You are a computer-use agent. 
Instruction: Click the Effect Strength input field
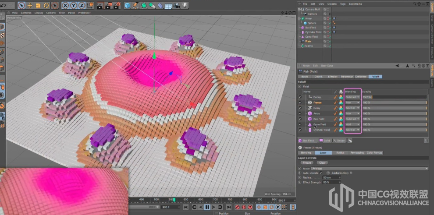331,183
